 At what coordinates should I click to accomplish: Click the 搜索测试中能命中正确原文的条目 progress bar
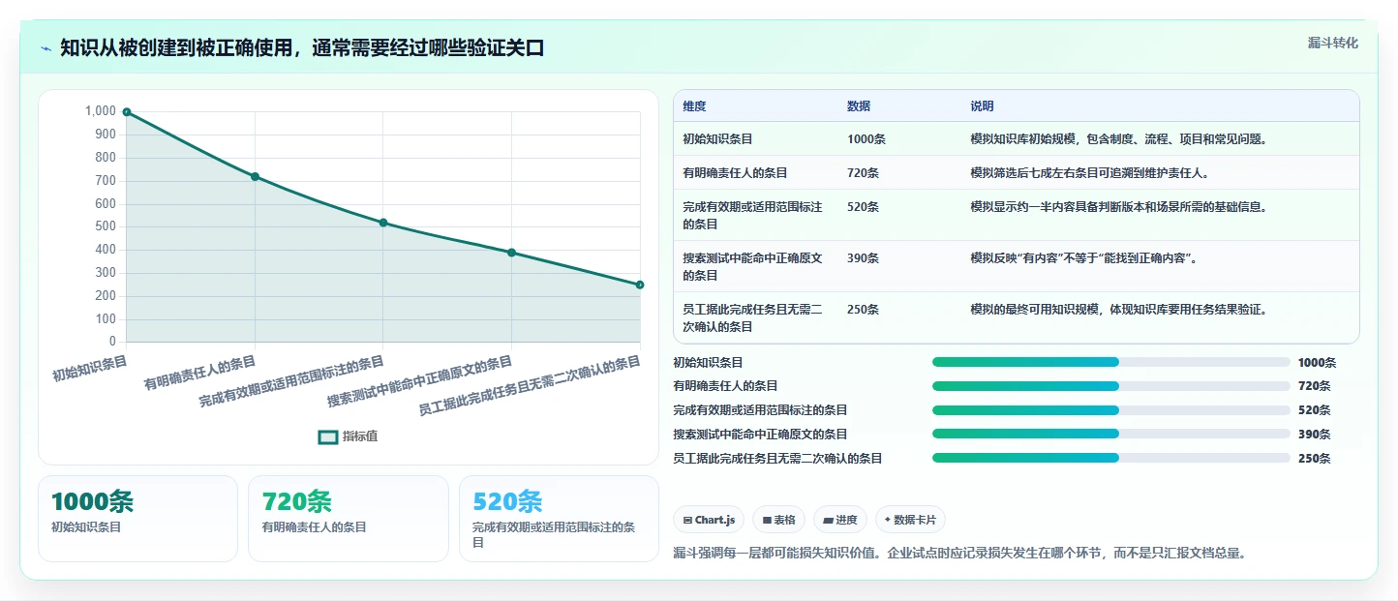coord(1111,434)
